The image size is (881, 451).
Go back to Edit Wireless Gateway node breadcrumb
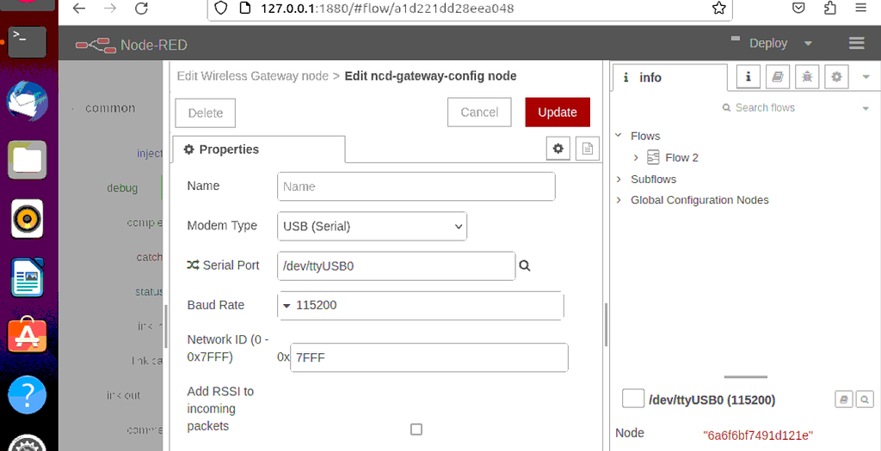[252, 76]
